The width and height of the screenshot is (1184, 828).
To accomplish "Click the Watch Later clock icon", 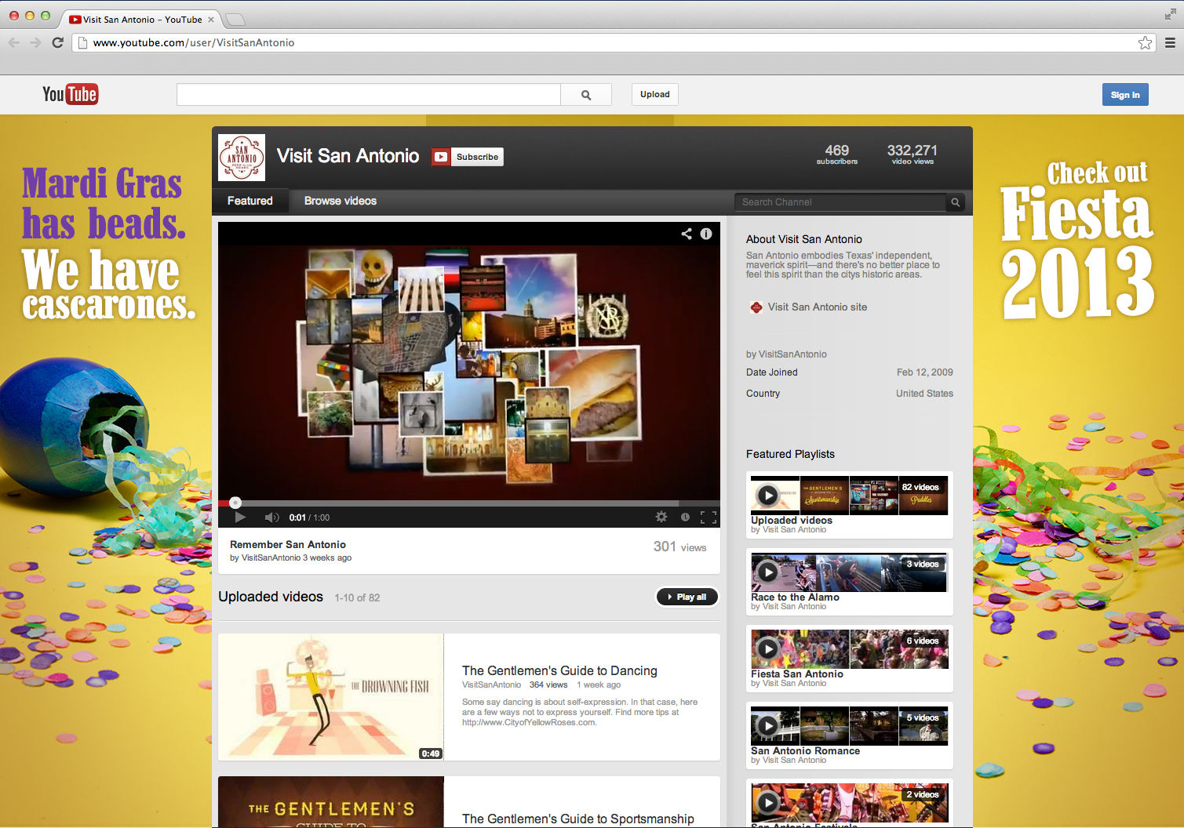I will coord(685,517).
